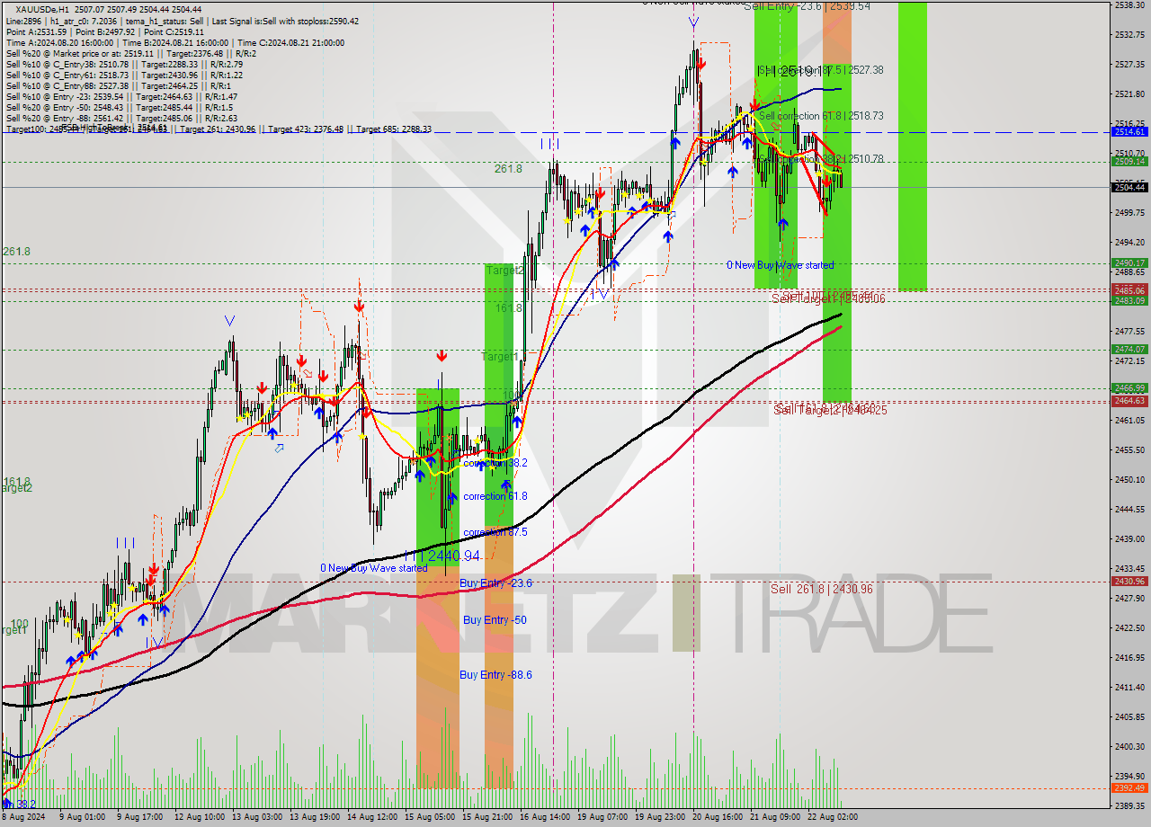
Task: Click the 'Target 685: 2288.33' text
Action: click(393, 129)
